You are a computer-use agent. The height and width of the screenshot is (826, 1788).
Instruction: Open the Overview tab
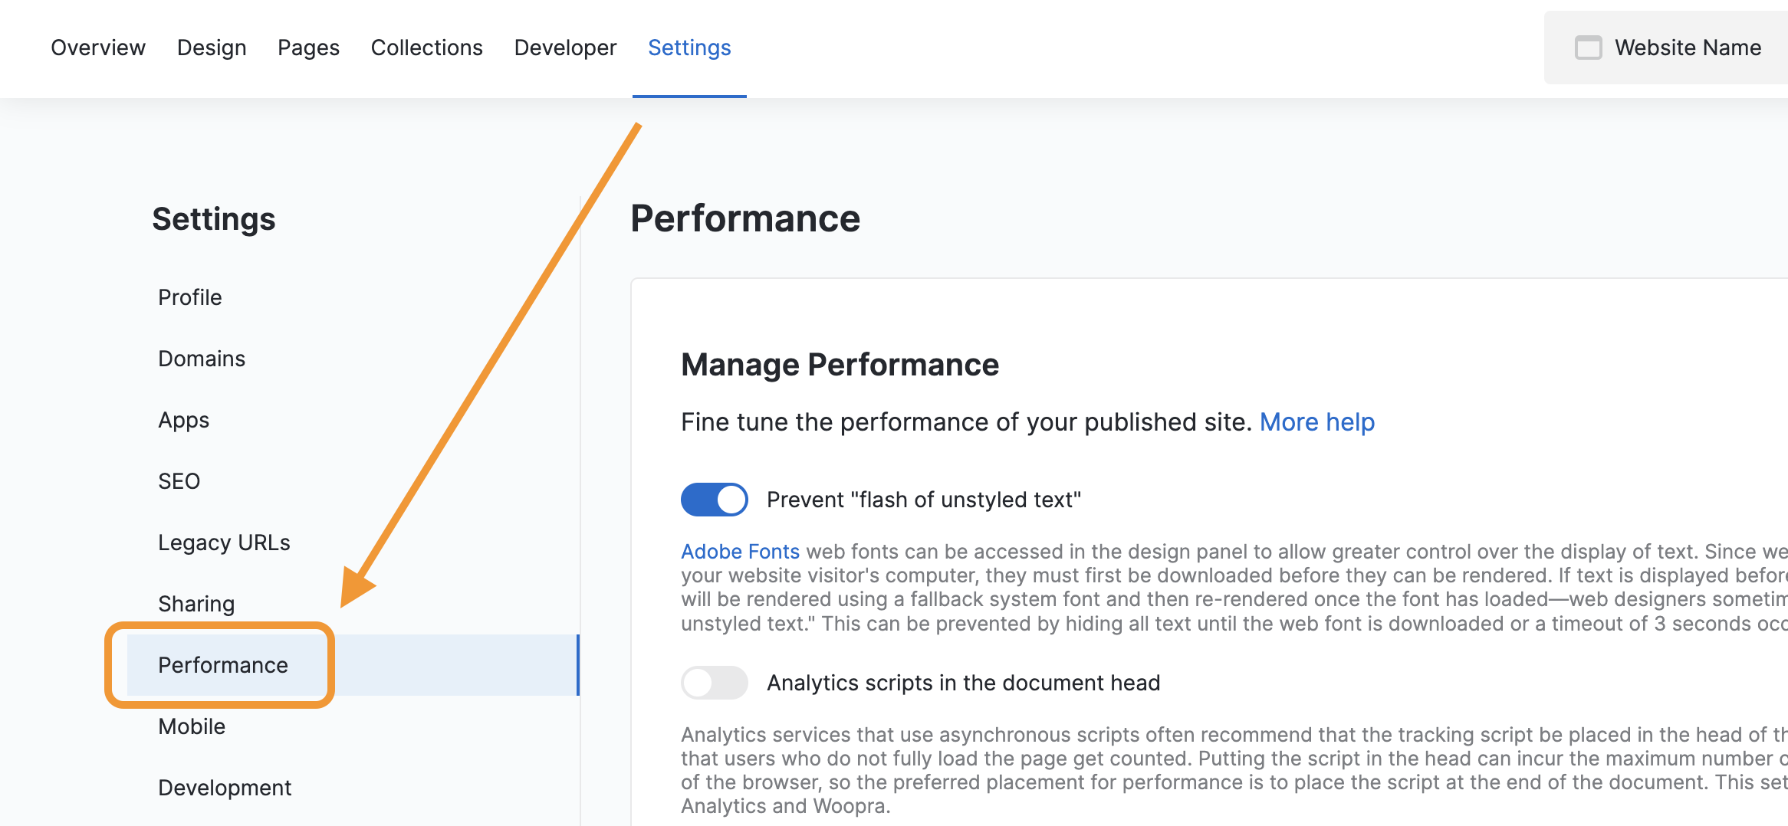98,48
